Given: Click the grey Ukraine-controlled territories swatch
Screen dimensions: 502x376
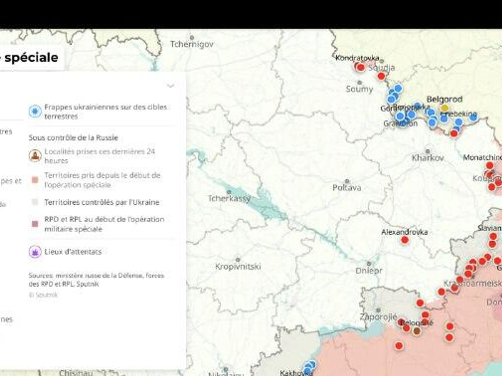Looking at the screenshot, I should click(35, 202).
